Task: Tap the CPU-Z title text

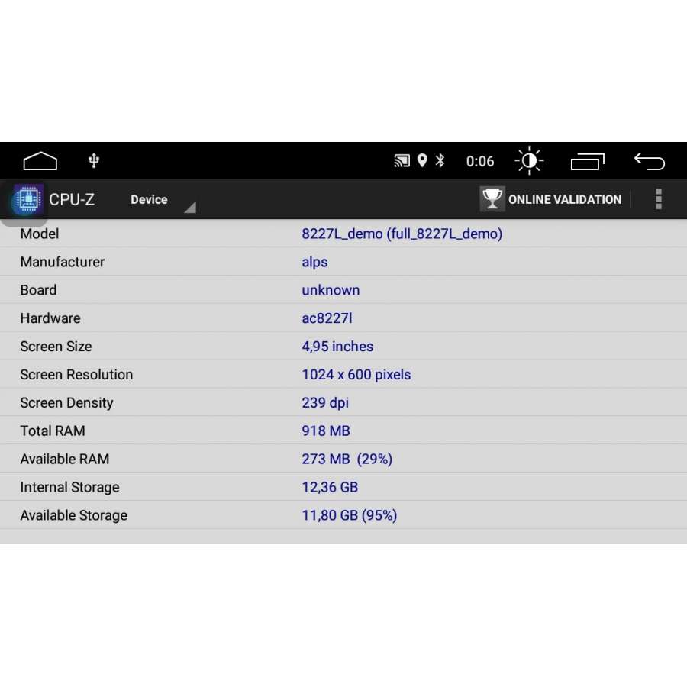Action: pos(72,200)
